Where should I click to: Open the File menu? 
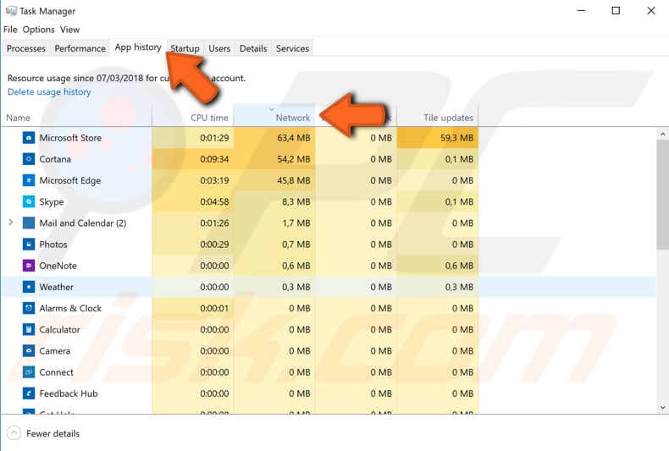point(10,30)
